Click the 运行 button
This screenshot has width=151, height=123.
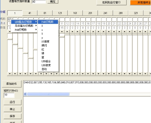point(12,102)
